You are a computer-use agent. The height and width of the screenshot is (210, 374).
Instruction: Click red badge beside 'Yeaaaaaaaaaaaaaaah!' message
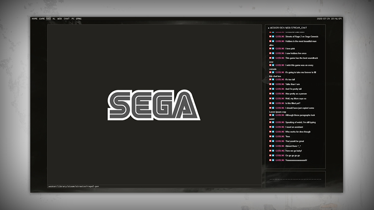(270, 160)
